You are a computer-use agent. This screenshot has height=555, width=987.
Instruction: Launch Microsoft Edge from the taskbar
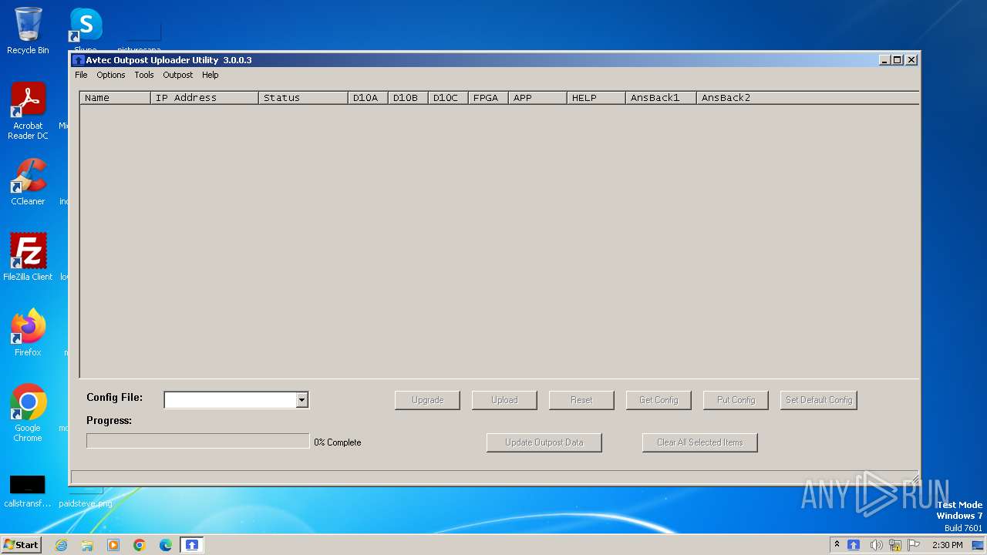point(166,545)
